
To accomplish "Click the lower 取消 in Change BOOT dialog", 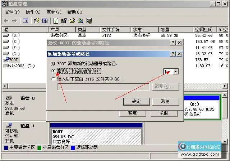I will (x=164, y=113).
